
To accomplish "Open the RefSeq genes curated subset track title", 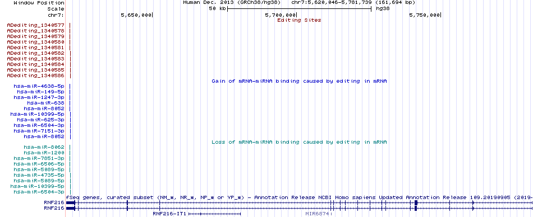I will pyautogui.click(x=299, y=197).
